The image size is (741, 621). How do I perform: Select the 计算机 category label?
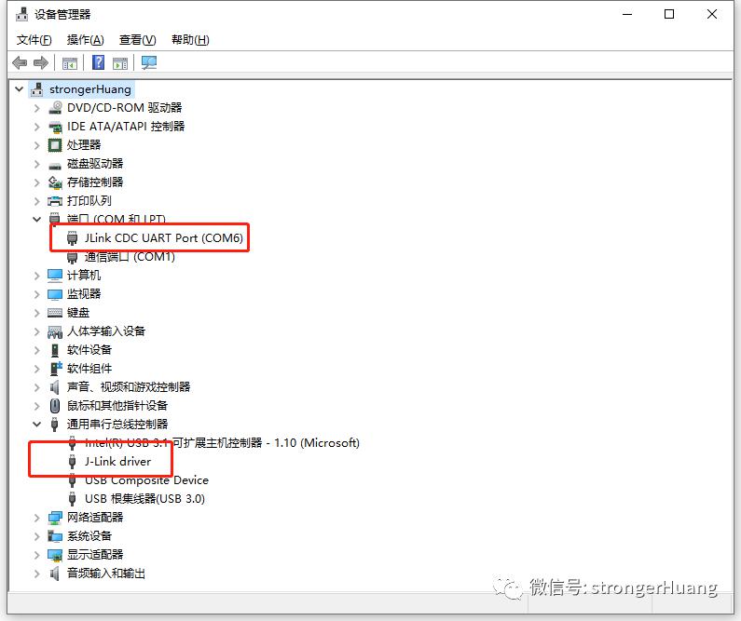click(x=84, y=275)
